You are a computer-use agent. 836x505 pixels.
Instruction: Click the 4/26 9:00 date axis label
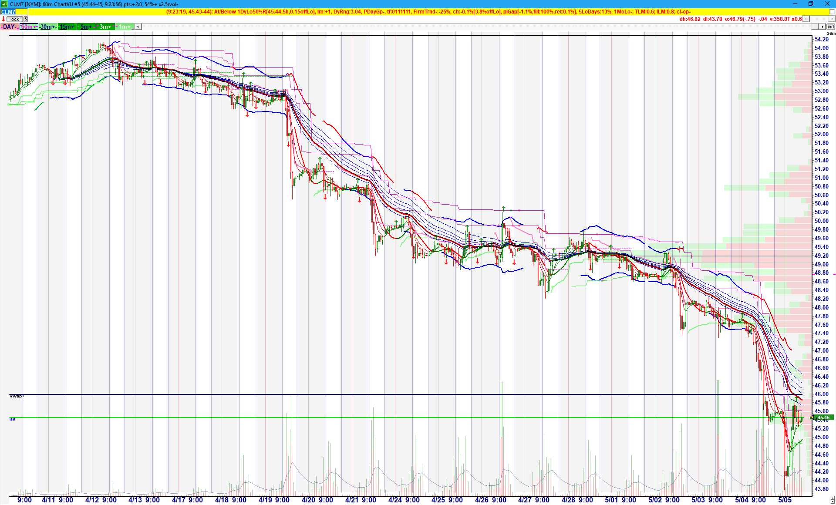pos(490,500)
